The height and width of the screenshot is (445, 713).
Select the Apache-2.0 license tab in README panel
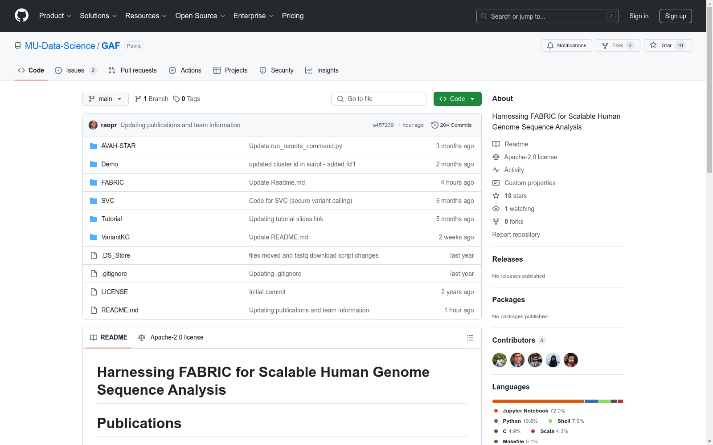point(171,337)
